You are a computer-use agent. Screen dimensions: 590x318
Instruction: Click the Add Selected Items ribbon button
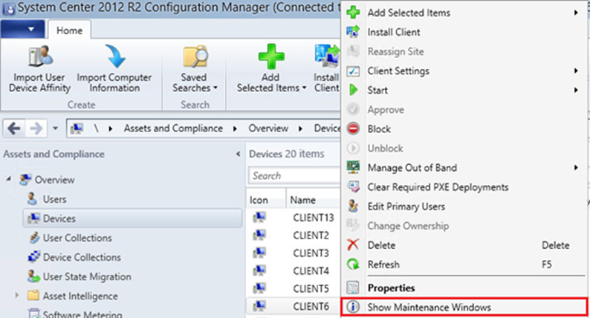271,69
